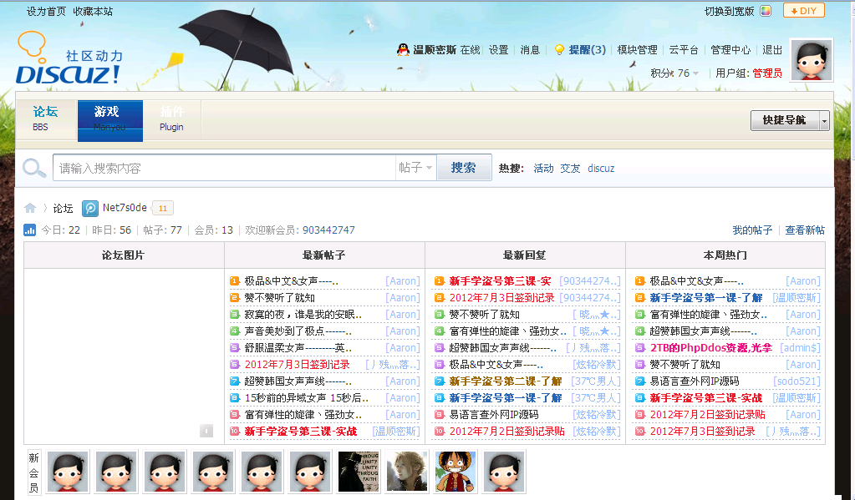Open latest post 舒服温柔女声
855x500 pixels.
pos(298,348)
